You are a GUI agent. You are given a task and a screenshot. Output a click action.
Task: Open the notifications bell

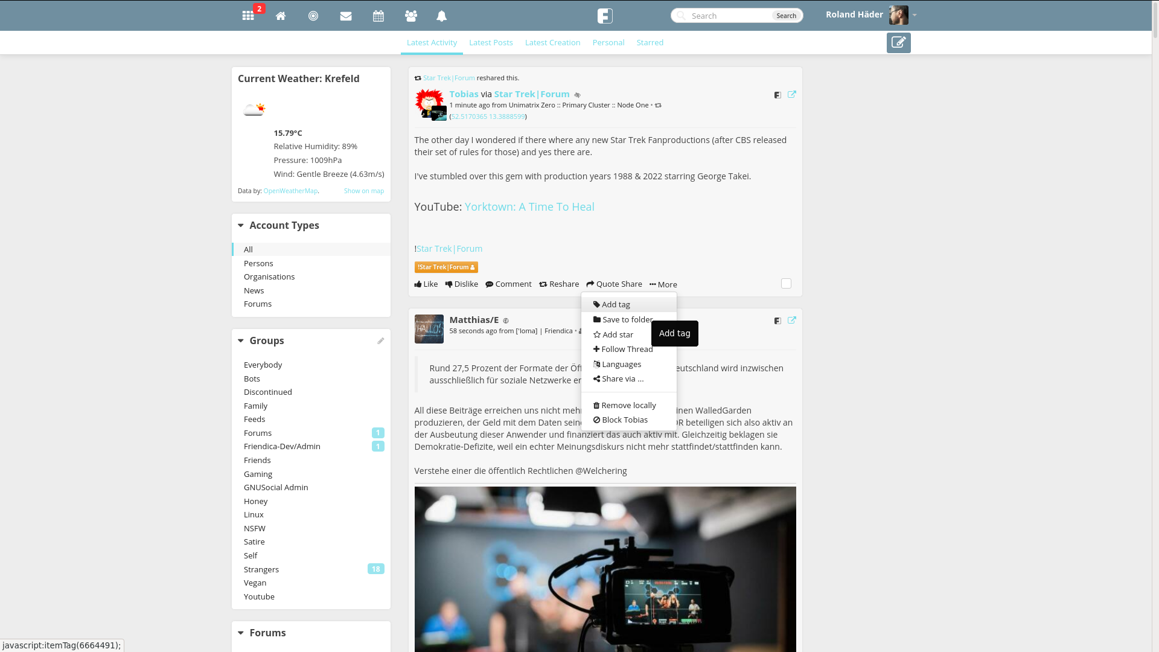(442, 16)
